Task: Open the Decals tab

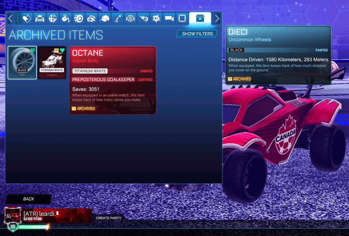Action: (x=26, y=18)
